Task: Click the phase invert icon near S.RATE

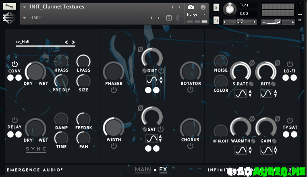Action: pos(252,63)
